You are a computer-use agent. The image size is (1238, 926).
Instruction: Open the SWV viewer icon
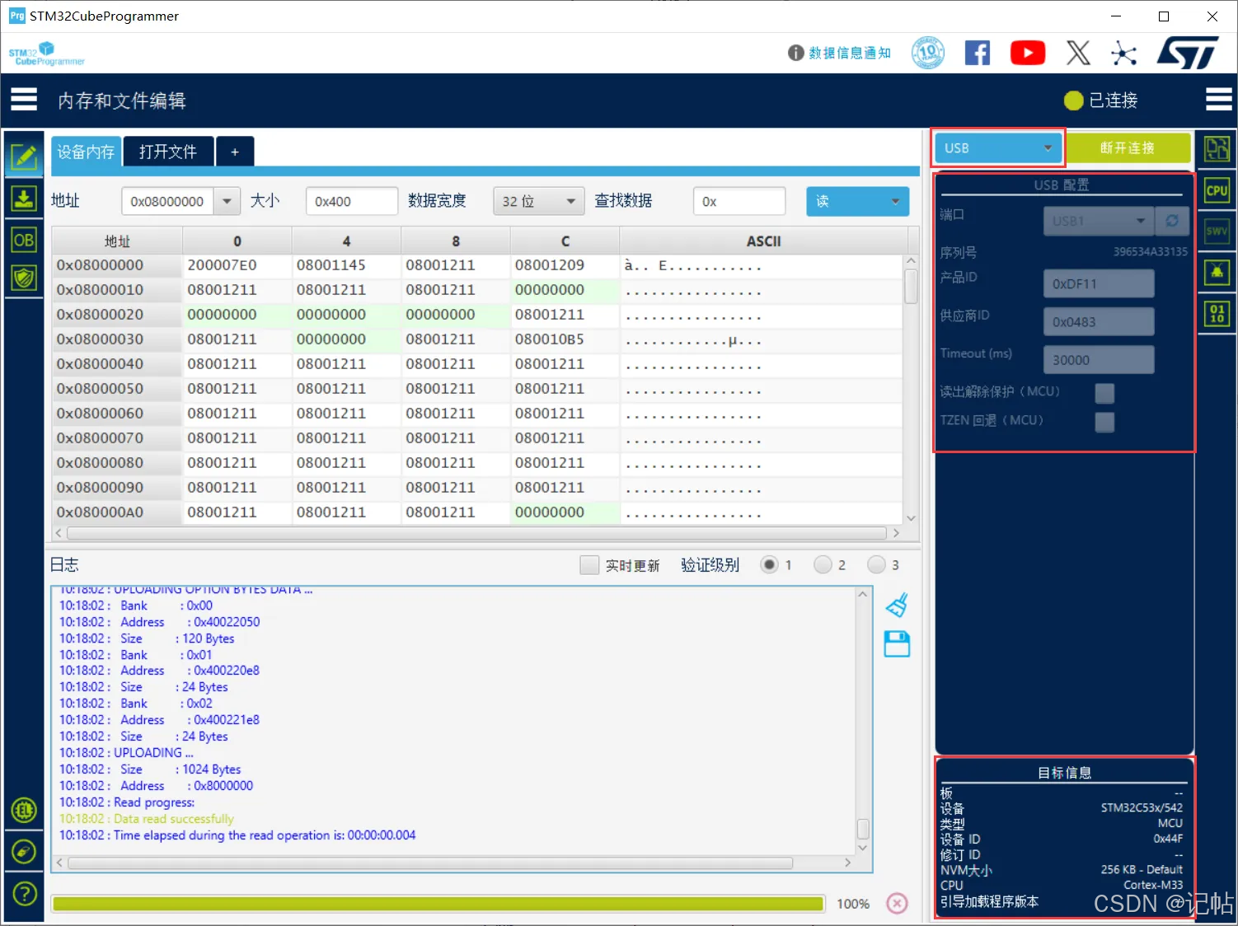(x=1217, y=231)
